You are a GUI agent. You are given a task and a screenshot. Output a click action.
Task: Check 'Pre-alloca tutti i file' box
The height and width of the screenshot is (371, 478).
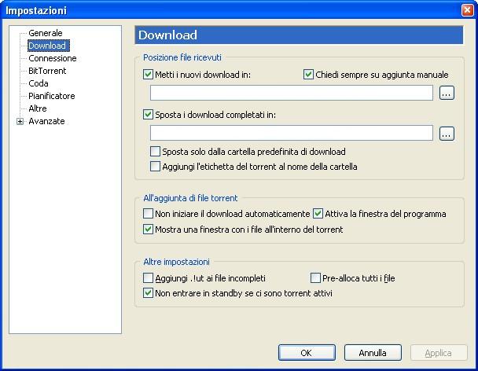(315, 278)
